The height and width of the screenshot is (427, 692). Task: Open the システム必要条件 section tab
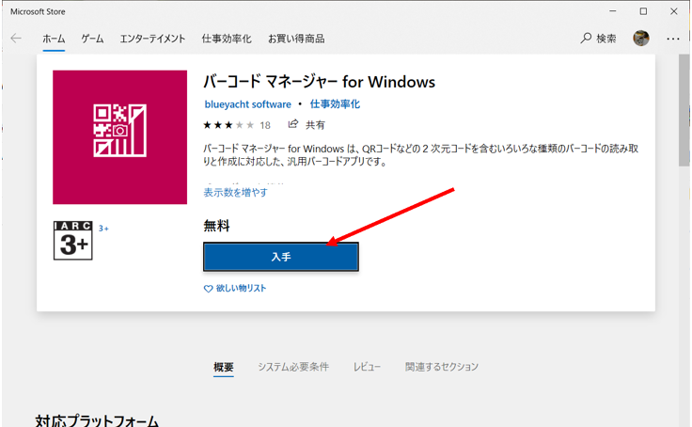tap(293, 367)
